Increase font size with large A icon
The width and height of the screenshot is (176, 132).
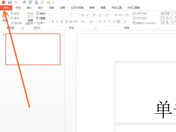pyautogui.click(x=83, y=15)
